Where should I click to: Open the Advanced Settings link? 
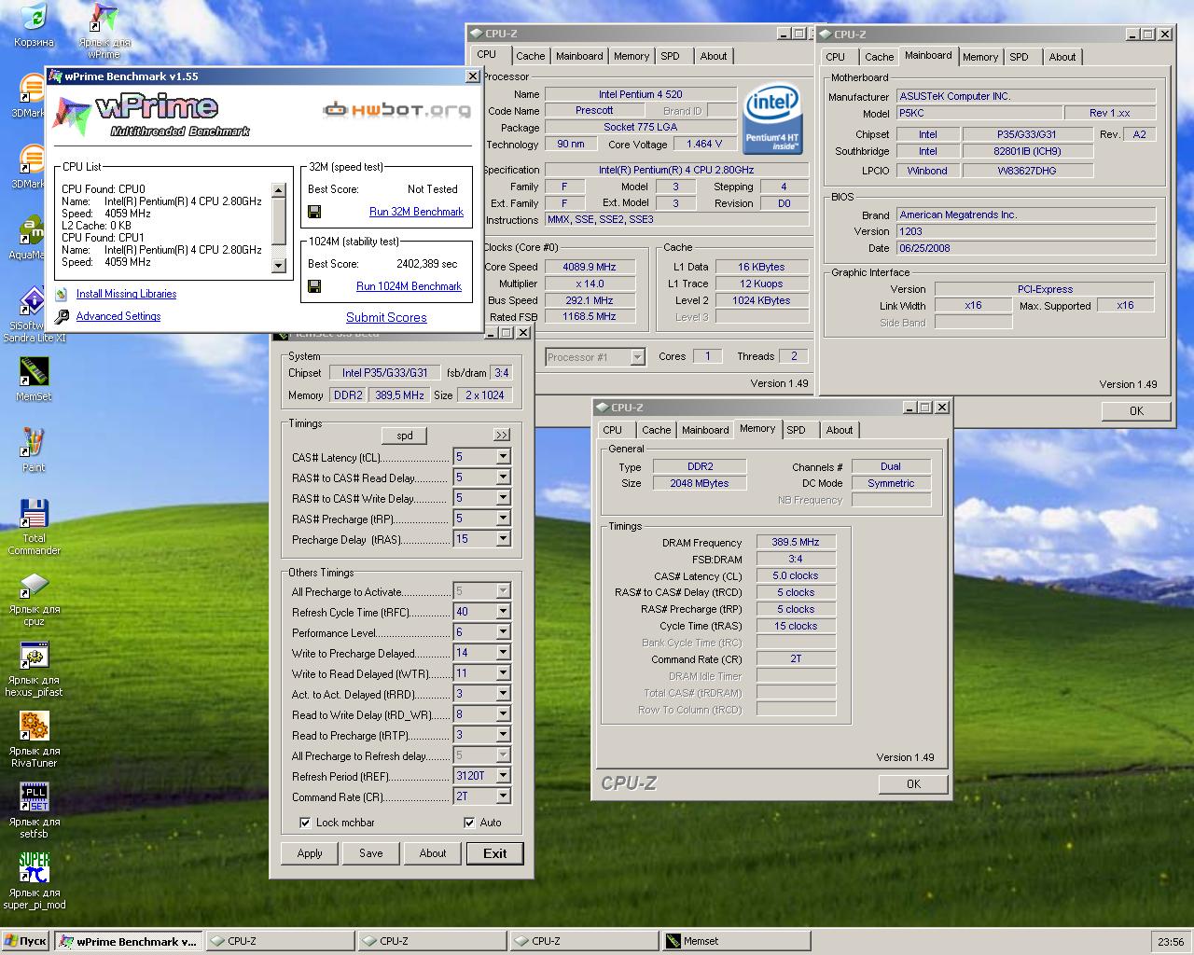click(x=118, y=316)
